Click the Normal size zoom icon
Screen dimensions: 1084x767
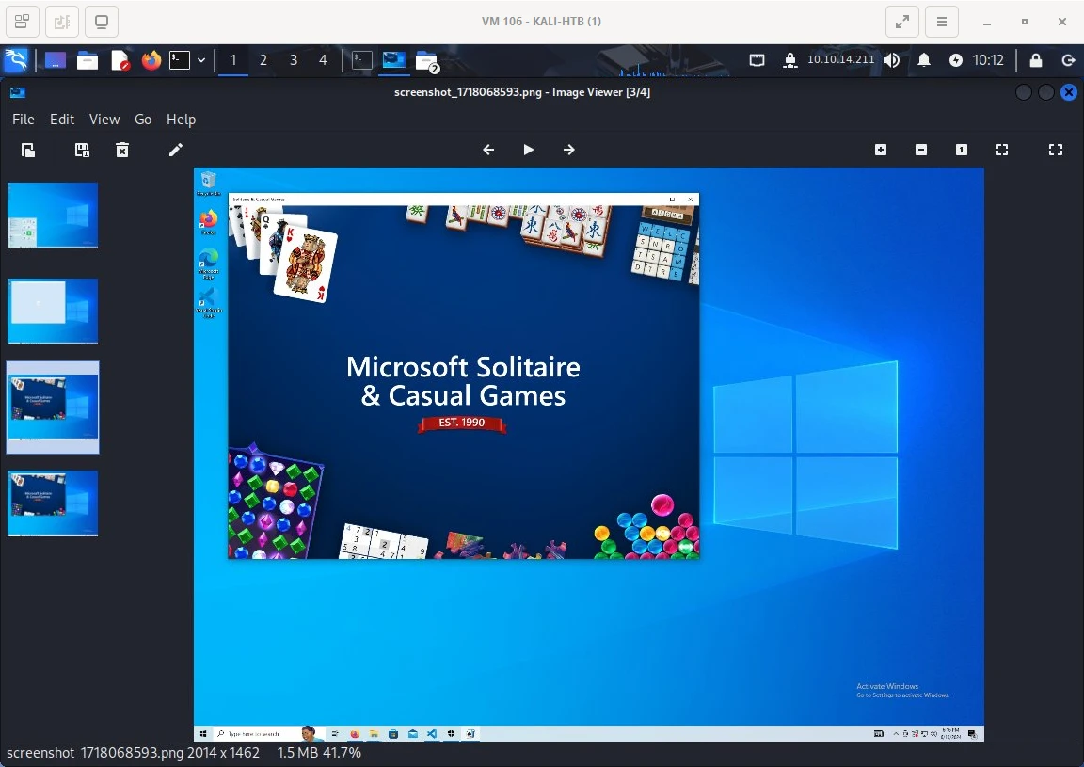click(962, 150)
